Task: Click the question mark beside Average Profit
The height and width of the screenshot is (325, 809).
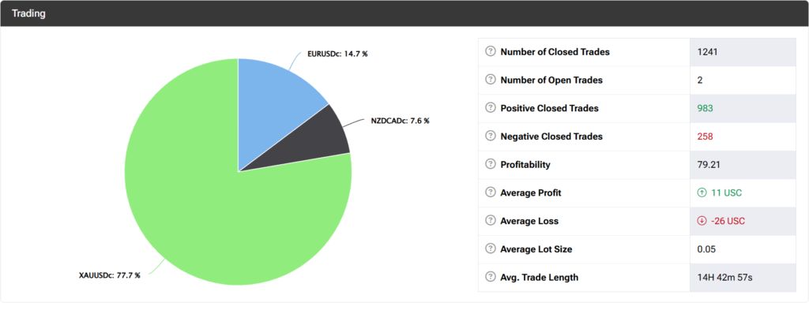Action: coord(490,193)
